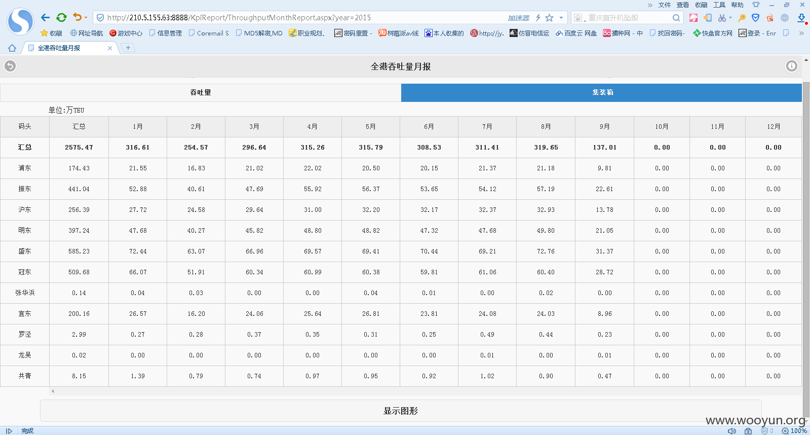
Task: Click the accelerator lightning bolt icon
Action: [538, 18]
